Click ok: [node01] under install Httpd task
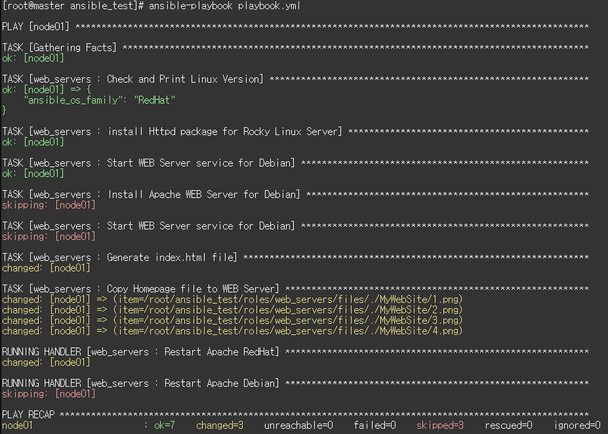608x434 pixels. click(33, 142)
